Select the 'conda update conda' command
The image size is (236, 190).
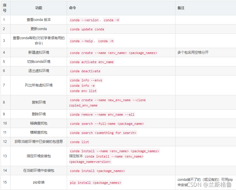pyautogui.click(x=87, y=29)
